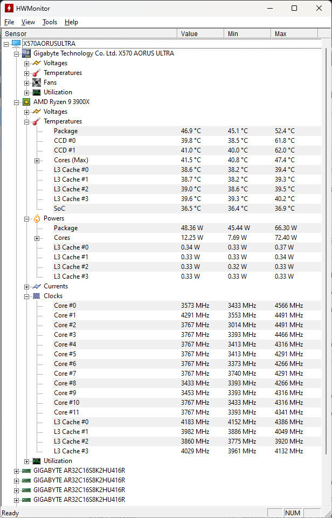This screenshot has width=332, height=518.
Task: Select Core #1 clock row
Action: coord(187,315)
